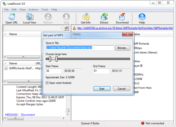Click the Browse... button

click(x=123, y=48)
